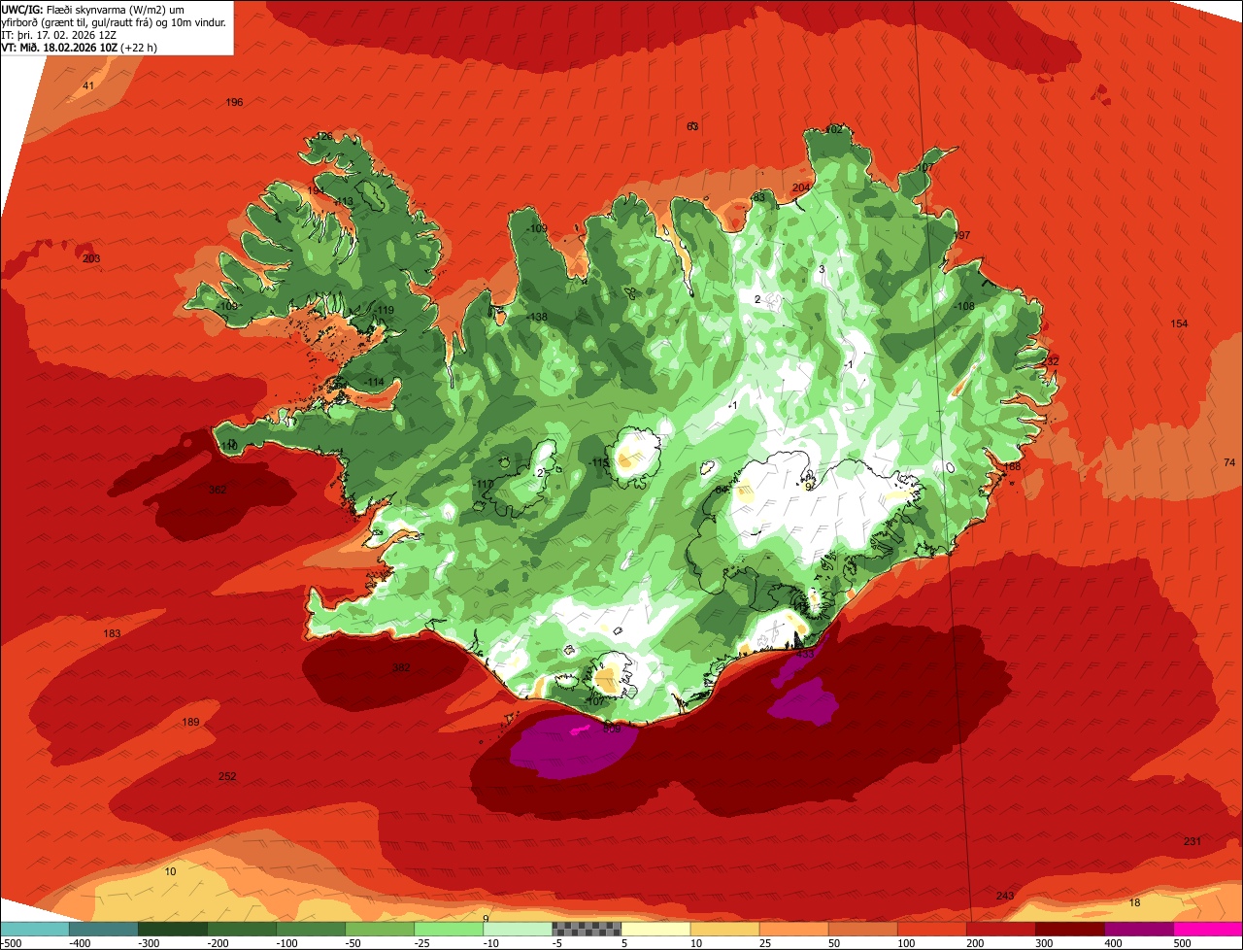The width and height of the screenshot is (1243, 950).
Task: Click the map value '433' on the southeast coast
Action: click(x=805, y=655)
